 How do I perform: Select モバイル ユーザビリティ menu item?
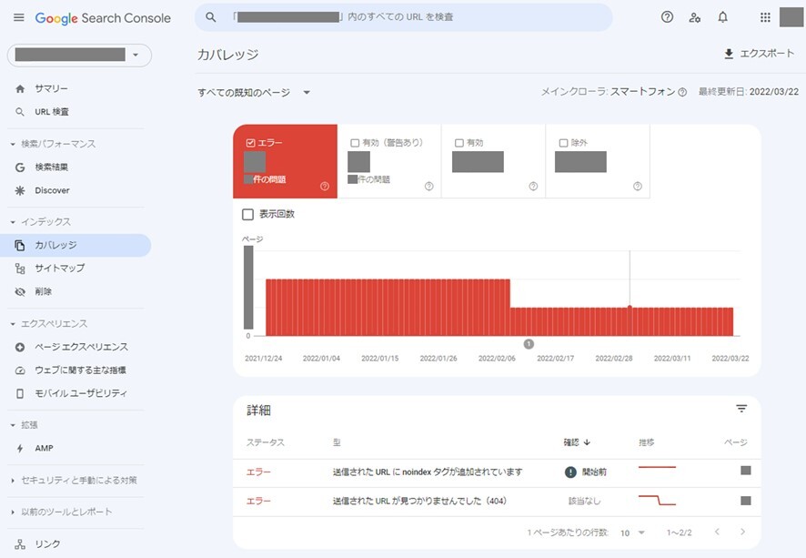81,393
